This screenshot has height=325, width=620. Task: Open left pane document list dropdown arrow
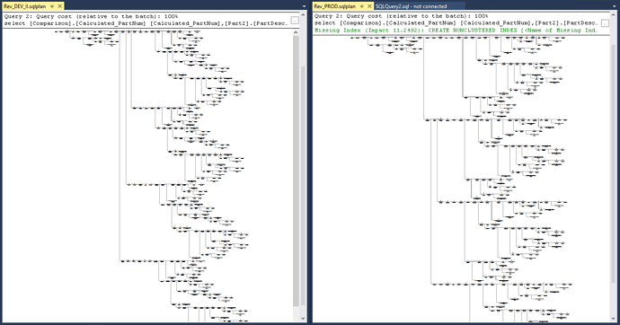coord(304,6)
